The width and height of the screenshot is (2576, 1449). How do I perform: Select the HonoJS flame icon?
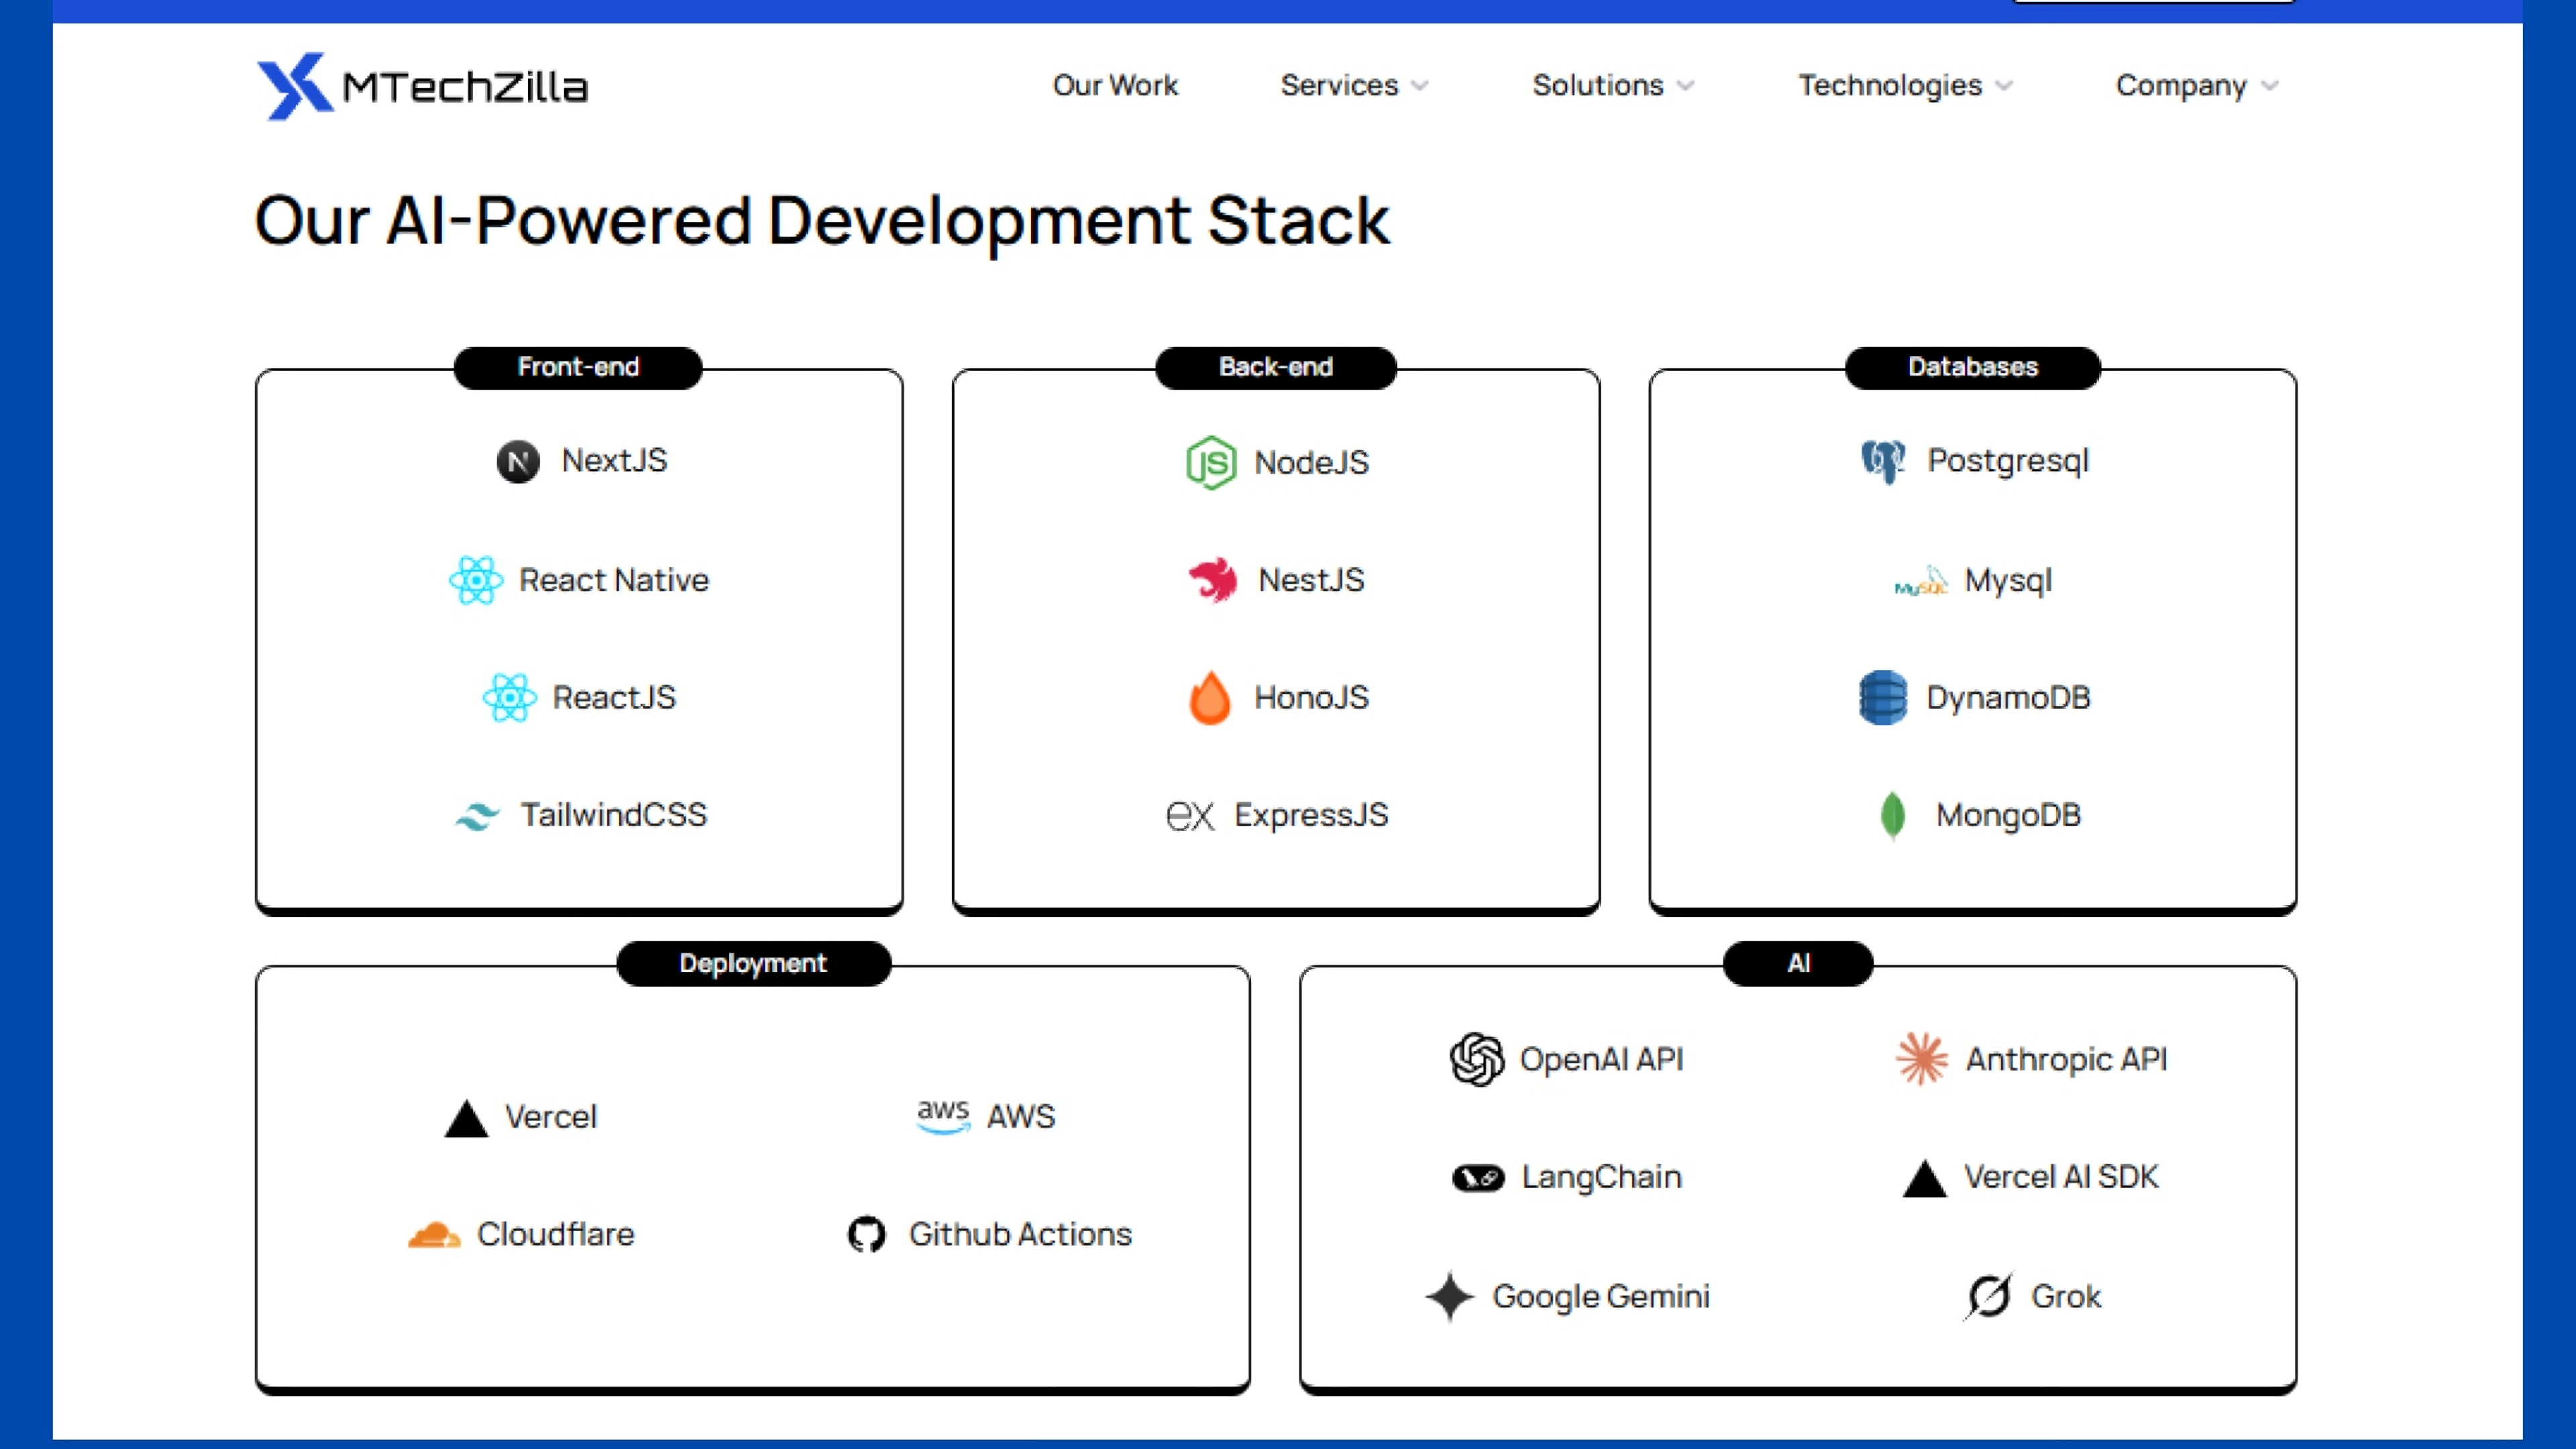(x=1210, y=697)
